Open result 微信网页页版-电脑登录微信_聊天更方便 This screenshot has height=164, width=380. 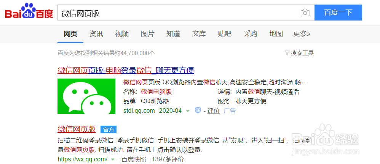[x=126, y=70]
